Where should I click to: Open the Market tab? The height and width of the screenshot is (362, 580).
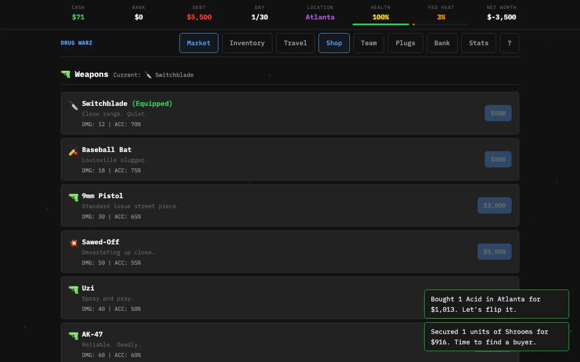coord(199,43)
